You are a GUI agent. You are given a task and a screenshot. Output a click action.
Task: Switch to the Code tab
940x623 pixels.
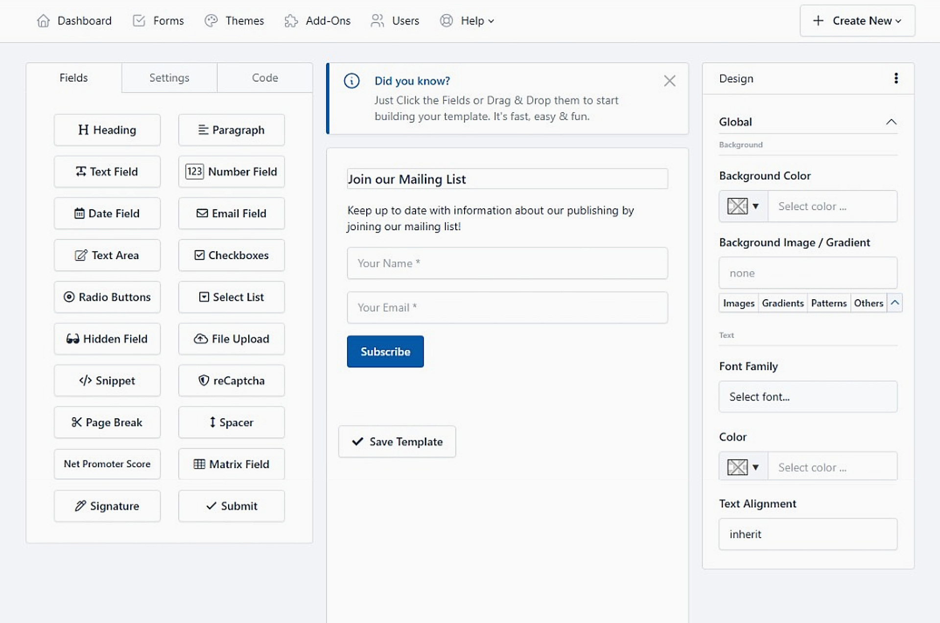pos(264,78)
